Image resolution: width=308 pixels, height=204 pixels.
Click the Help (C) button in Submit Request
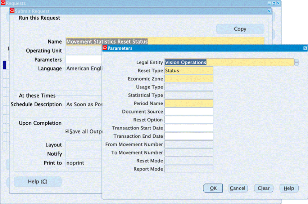[37, 181]
